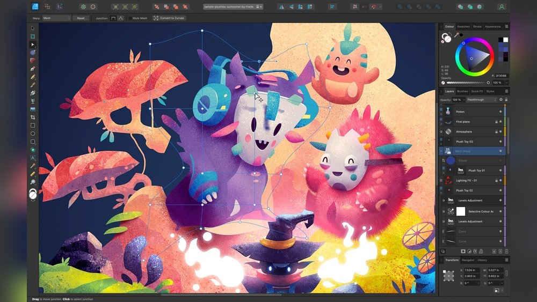537x302 pixels.
Task: Open the layer Opacity 100 % dropdown arrow
Action: 464,100
